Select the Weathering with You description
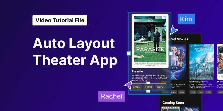 point(201,86)
